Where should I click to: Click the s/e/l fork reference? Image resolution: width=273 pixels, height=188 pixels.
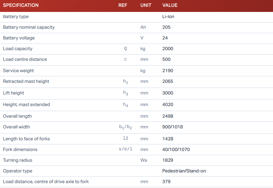tap(126, 149)
